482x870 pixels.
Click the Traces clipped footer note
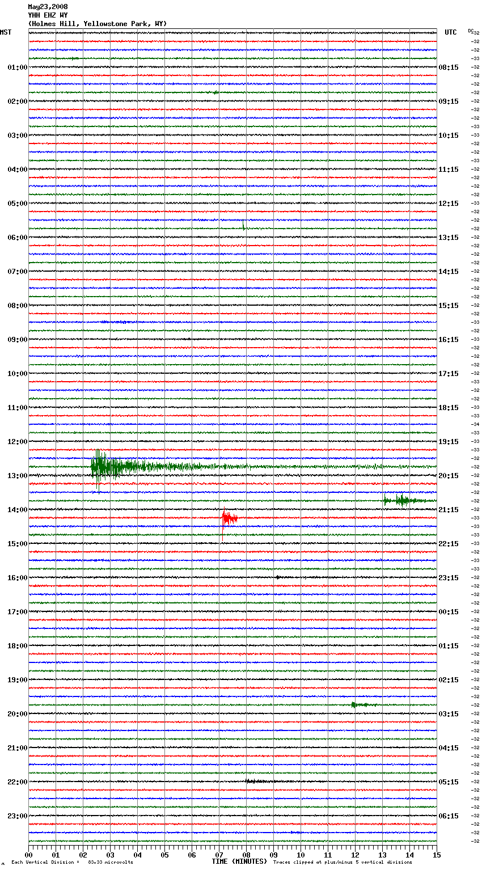(x=343, y=863)
